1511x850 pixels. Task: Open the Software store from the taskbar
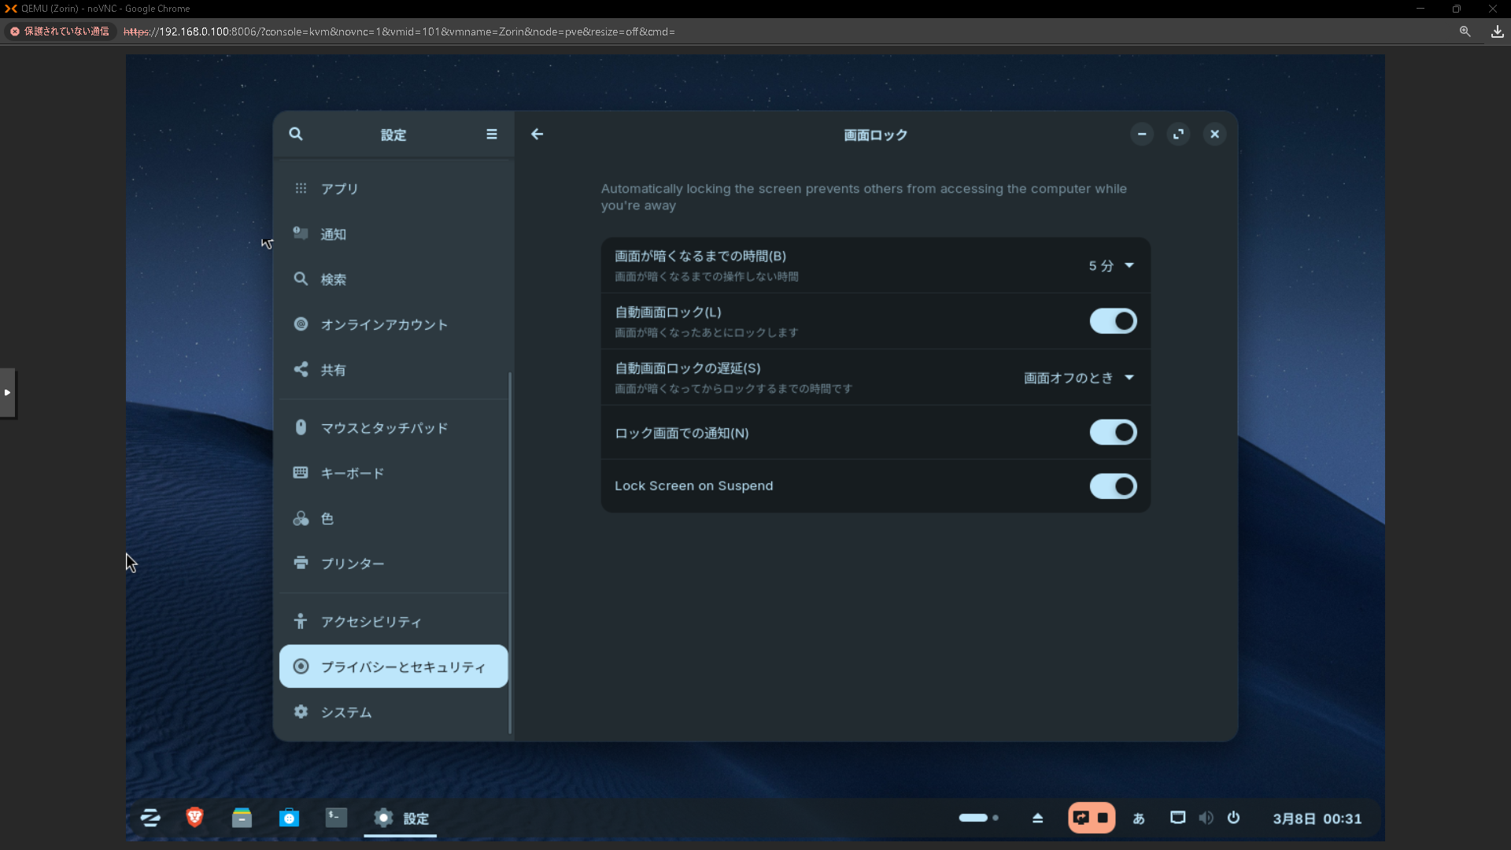tap(289, 818)
